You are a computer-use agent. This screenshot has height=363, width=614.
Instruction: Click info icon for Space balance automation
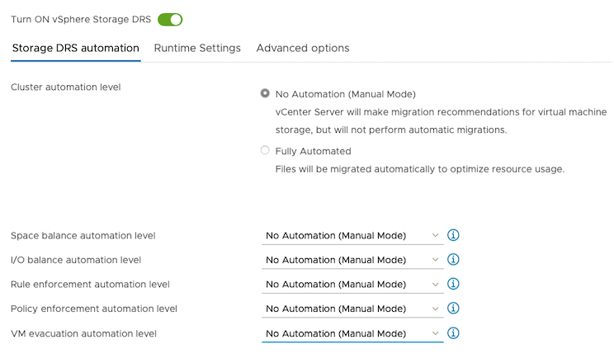(x=453, y=235)
